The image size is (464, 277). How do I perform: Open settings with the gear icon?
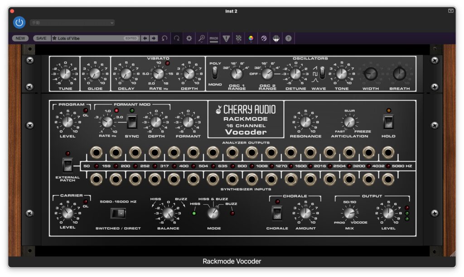[x=189, y=38]
